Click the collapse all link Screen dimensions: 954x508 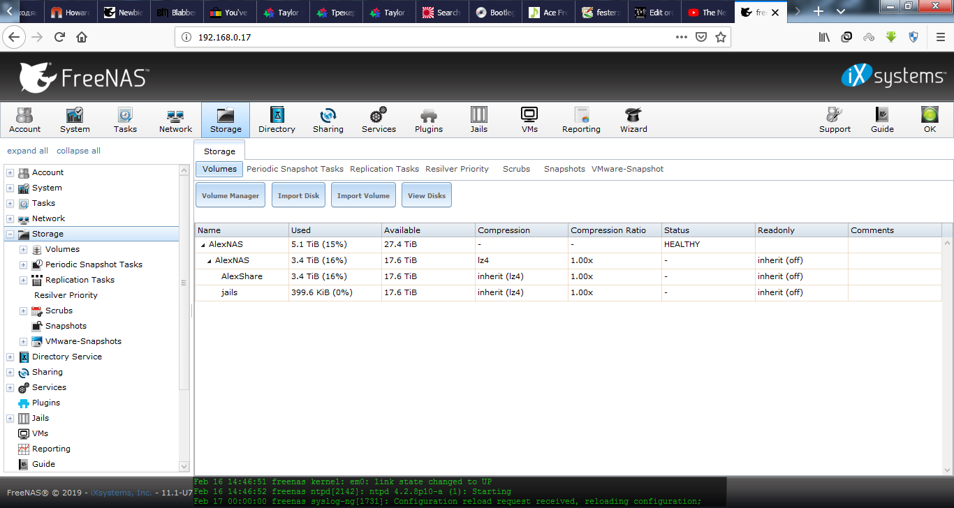[x=78, y=151]
